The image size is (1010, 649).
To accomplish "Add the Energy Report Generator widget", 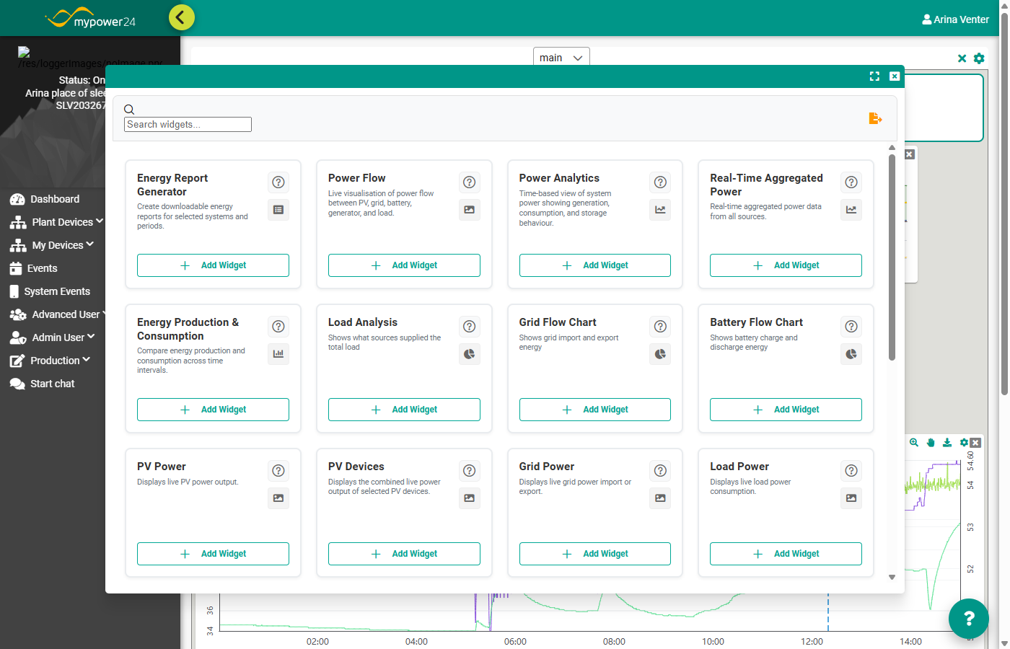I will (x=213, y=265).
